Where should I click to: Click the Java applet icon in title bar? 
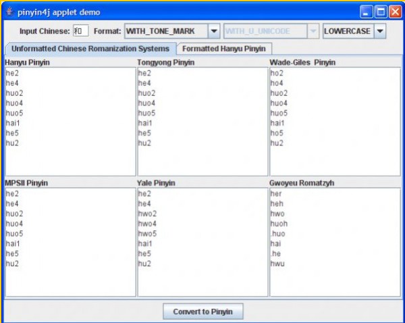tap(9, 11)
